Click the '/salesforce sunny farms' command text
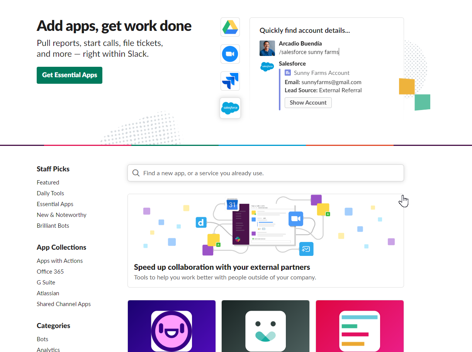The image size is (472, 352). tap(309, 52)
